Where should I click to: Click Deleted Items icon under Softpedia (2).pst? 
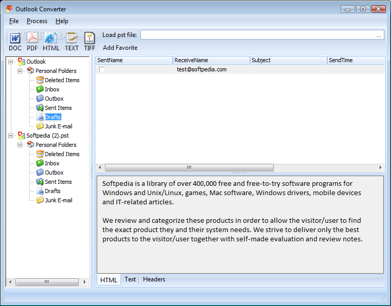[x=40, y=154]
